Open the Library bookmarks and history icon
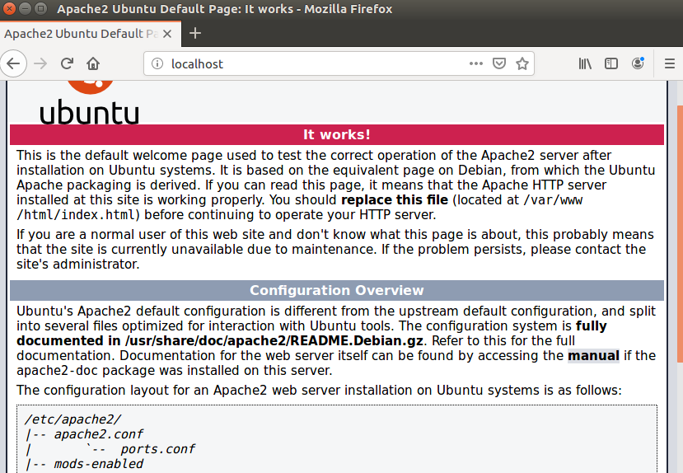 click(585, 64)
